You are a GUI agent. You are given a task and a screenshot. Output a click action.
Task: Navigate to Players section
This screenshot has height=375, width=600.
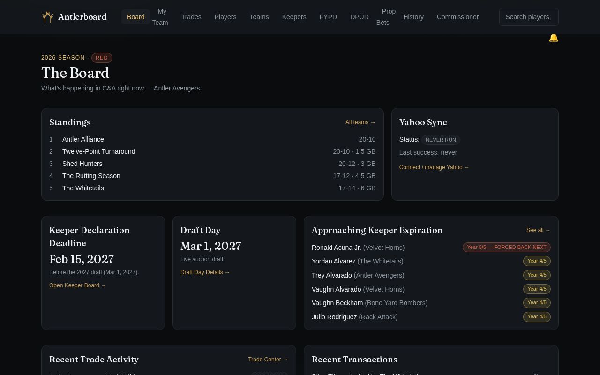[x=225, y=17]
